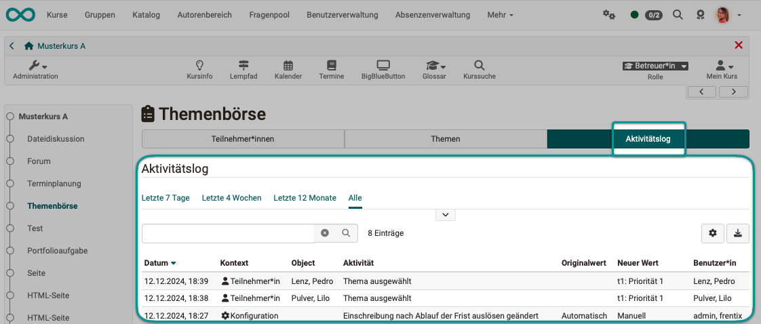Open the Glossar dropdown

pos(435,70)
